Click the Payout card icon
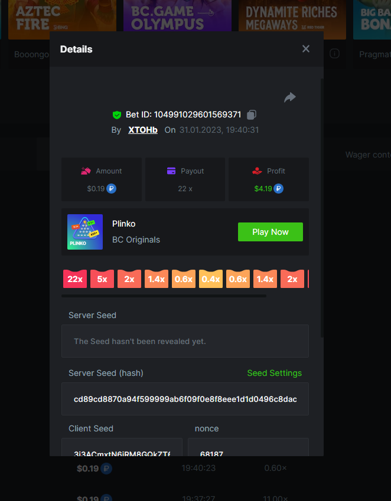Screen dimensions: 391x501 click(171, 171)
